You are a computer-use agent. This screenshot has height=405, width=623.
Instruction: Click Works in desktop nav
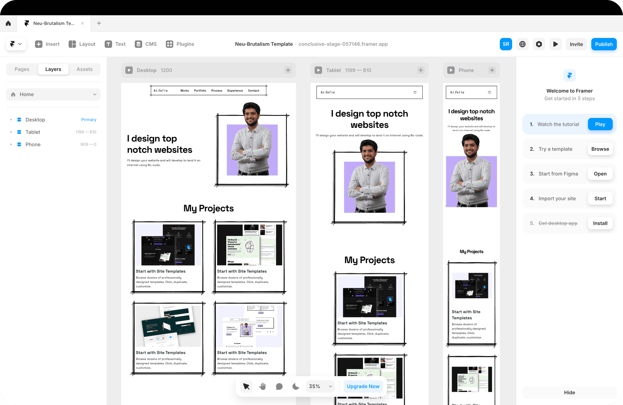click(x=185, y=91)
